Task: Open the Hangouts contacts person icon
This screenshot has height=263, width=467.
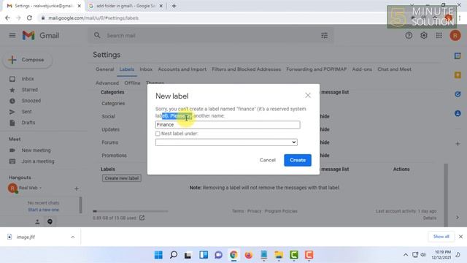Action: (x=37, y=221)
